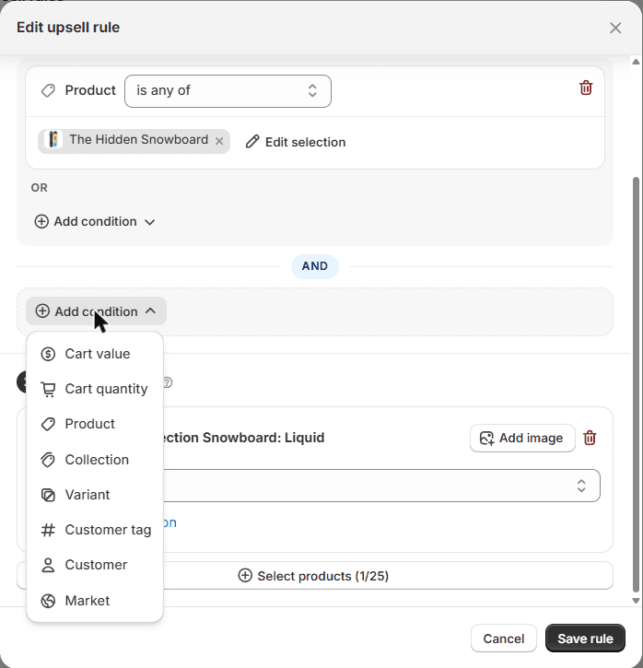Click Edit selection link
The image size is (643, 668).
point(296,142)
